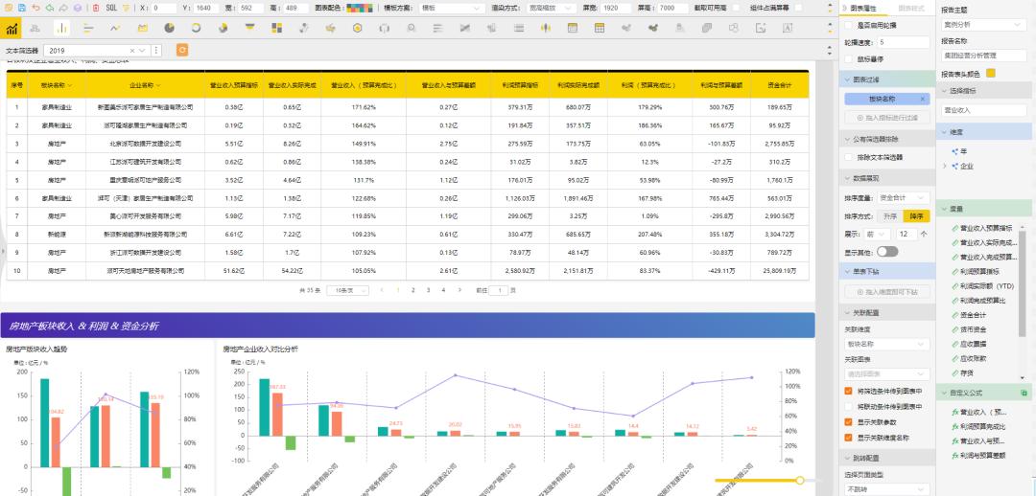Click the copy icon beside 自定义公式
This screenshot has height=496, width=1036.
(x=1024, y=394)
